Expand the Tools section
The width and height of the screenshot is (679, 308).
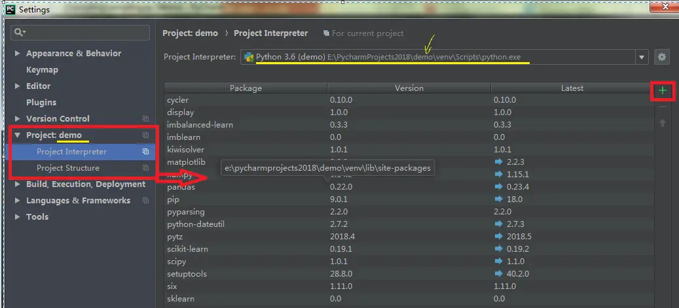point(17,216)
